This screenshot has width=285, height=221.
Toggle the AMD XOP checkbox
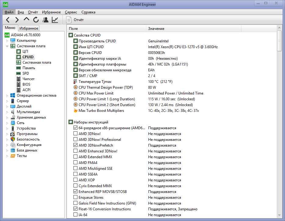click(x=75, y=180)
